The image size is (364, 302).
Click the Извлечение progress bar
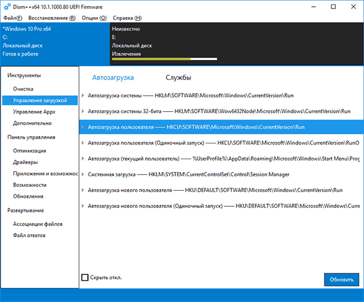(164, 59)
